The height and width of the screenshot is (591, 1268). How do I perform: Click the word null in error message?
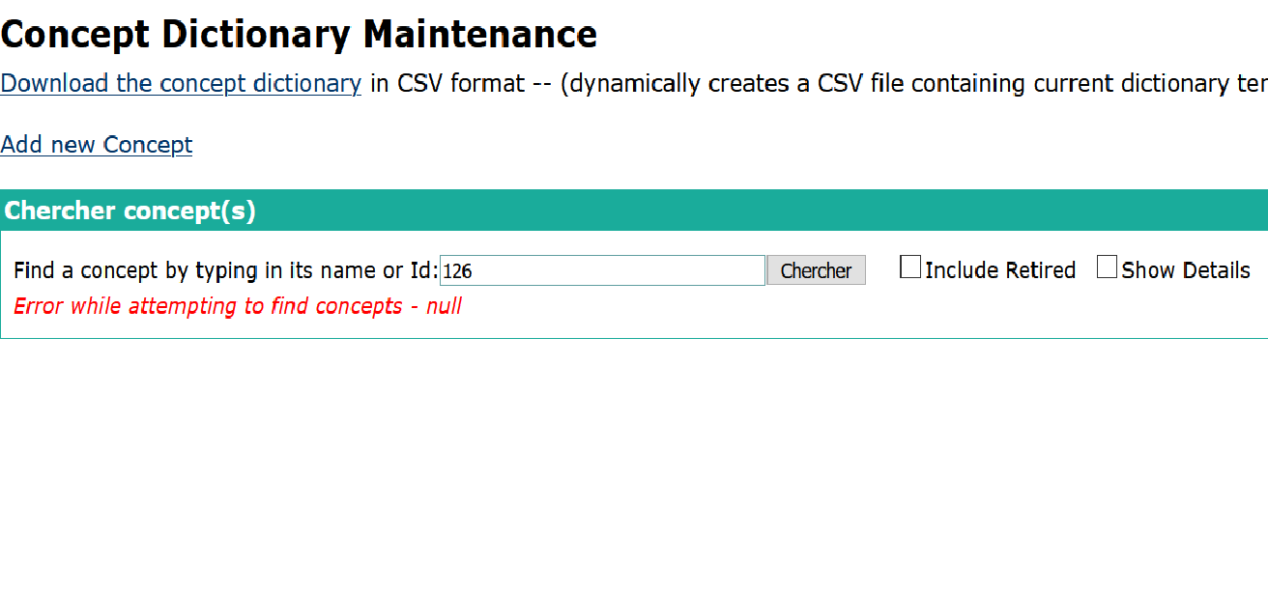444,307
